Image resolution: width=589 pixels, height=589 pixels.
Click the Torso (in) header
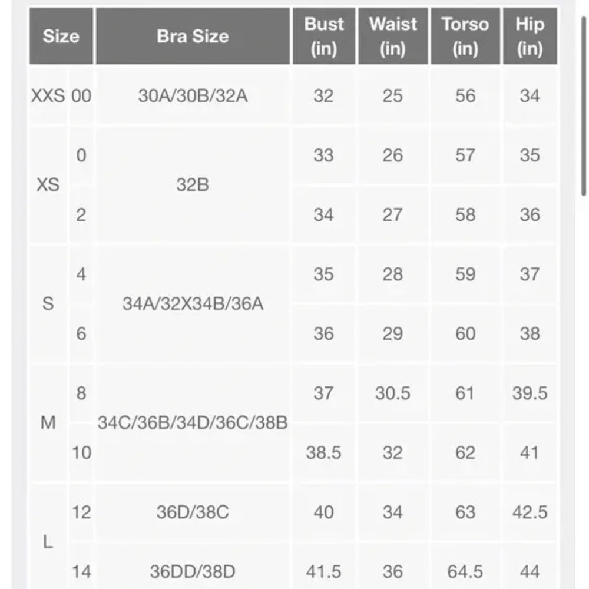click(465, 36)
